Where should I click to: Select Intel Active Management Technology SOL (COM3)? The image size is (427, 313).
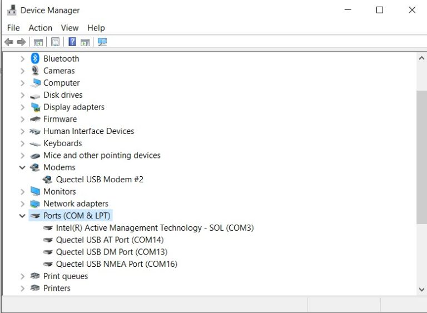155,228
